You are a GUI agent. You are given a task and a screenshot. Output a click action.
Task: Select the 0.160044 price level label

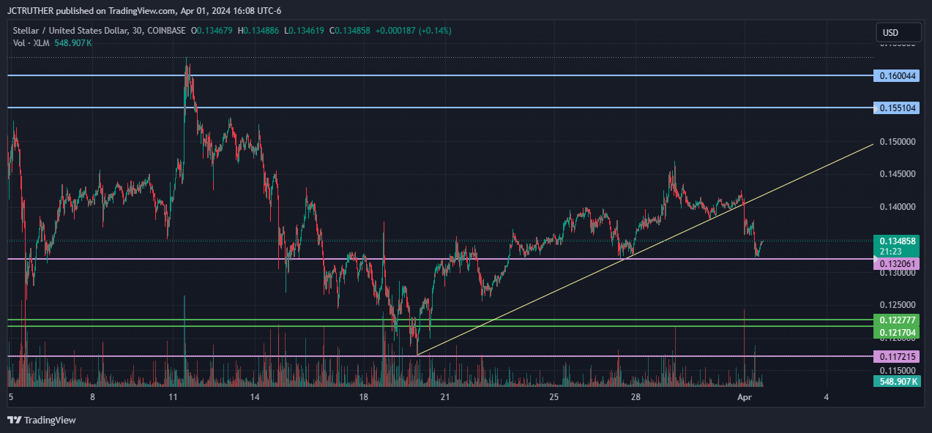[x=898, y=75]
